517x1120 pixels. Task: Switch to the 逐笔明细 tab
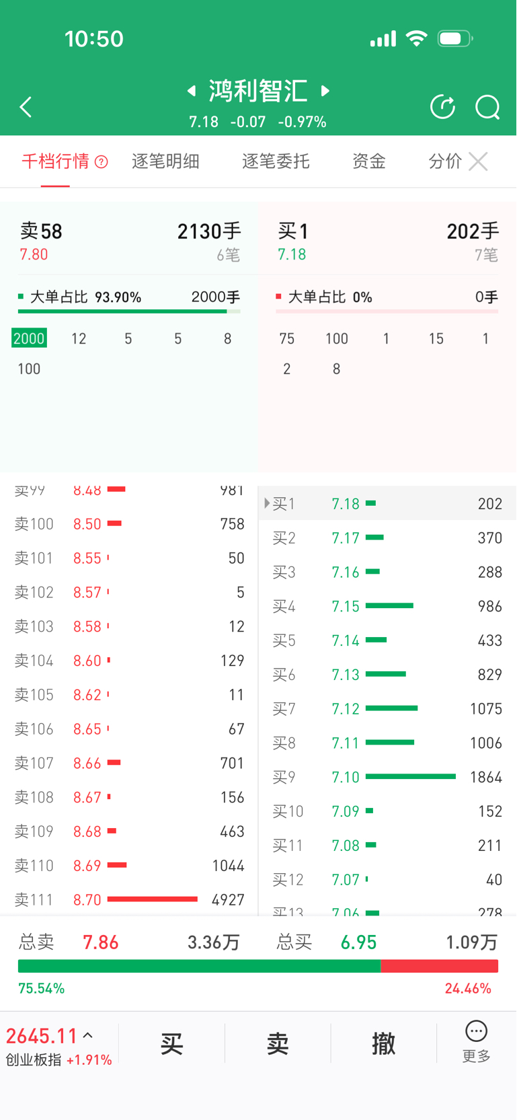[165, 161]
